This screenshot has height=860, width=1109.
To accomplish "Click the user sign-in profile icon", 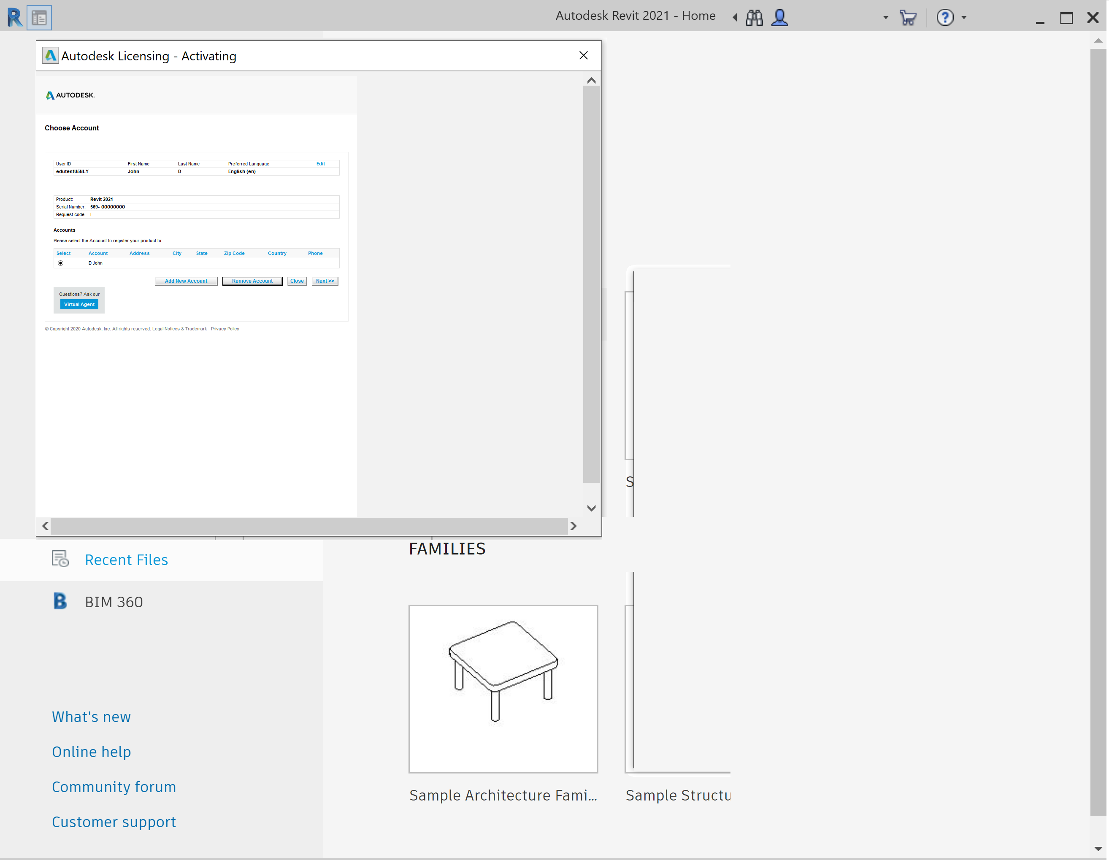I will tap(779, 18).
